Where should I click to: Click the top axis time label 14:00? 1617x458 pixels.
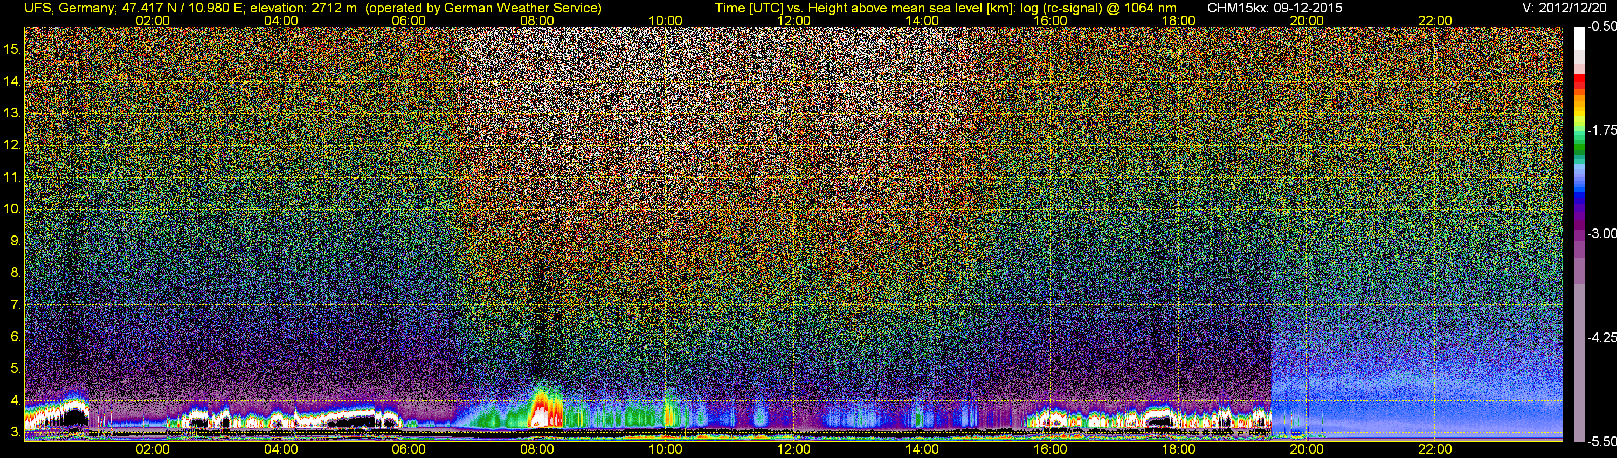pos(922,20)
